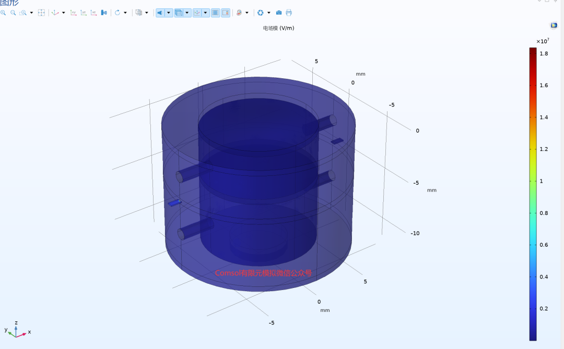Click the Zoom Out magnifier icon
Screen dimensions: 564x349
coord(13,13)
